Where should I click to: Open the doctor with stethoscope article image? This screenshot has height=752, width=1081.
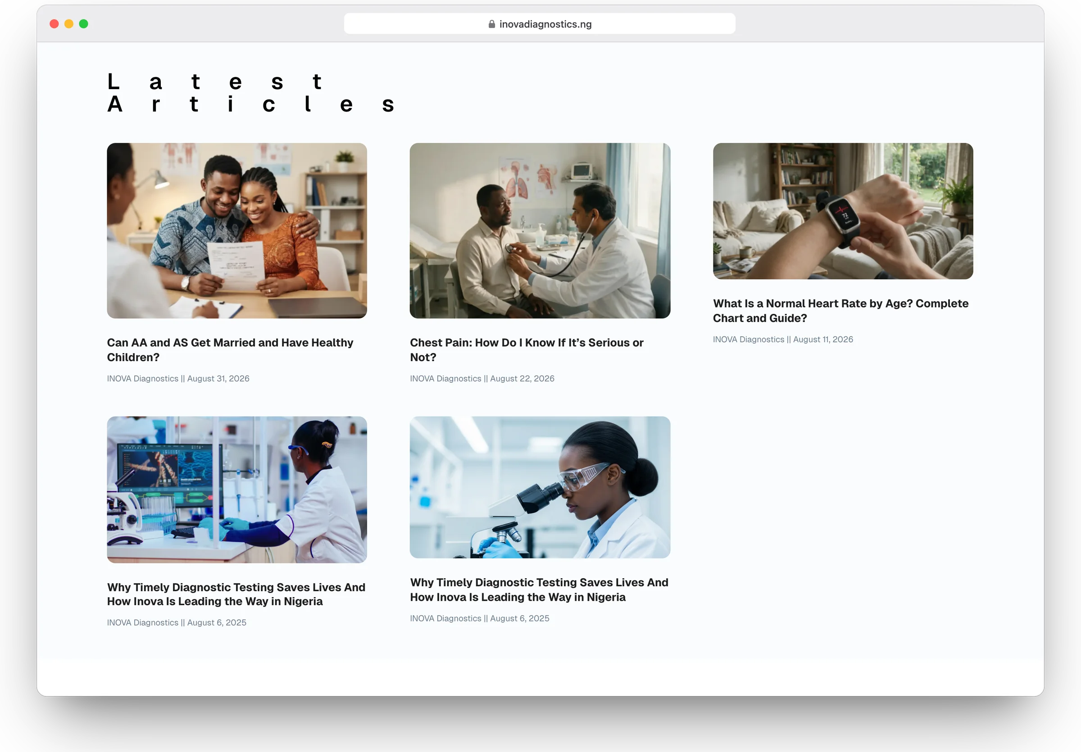[x=540, y=231]
